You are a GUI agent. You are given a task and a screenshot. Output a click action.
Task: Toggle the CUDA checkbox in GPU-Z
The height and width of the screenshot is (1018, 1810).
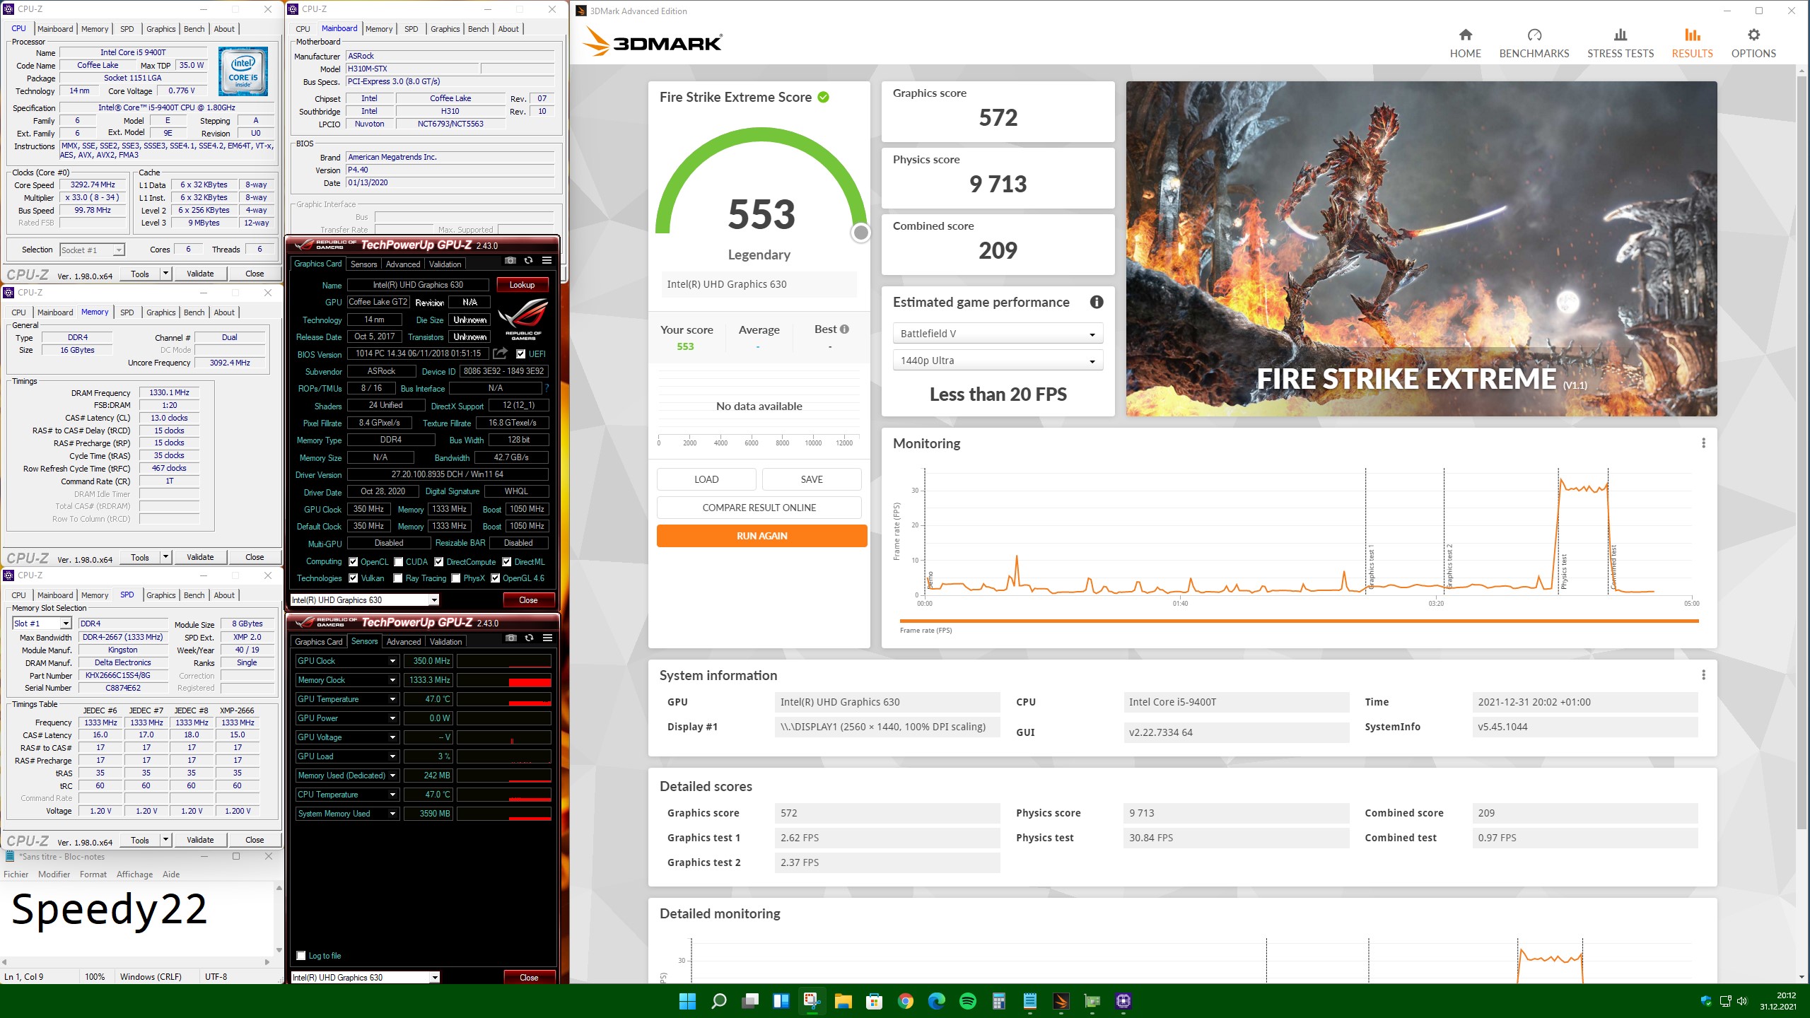pyautogui.click(x=399, y=562)
